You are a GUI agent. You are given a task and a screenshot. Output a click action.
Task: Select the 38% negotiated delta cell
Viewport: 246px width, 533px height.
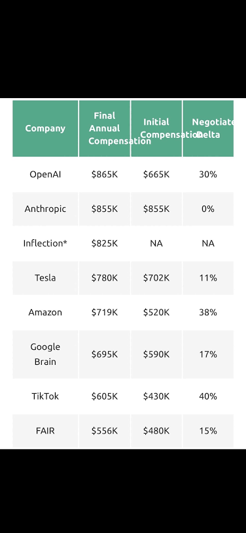(208, 313)
